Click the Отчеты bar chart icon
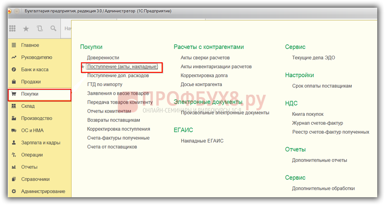385x205 pixels. (14, 167)
